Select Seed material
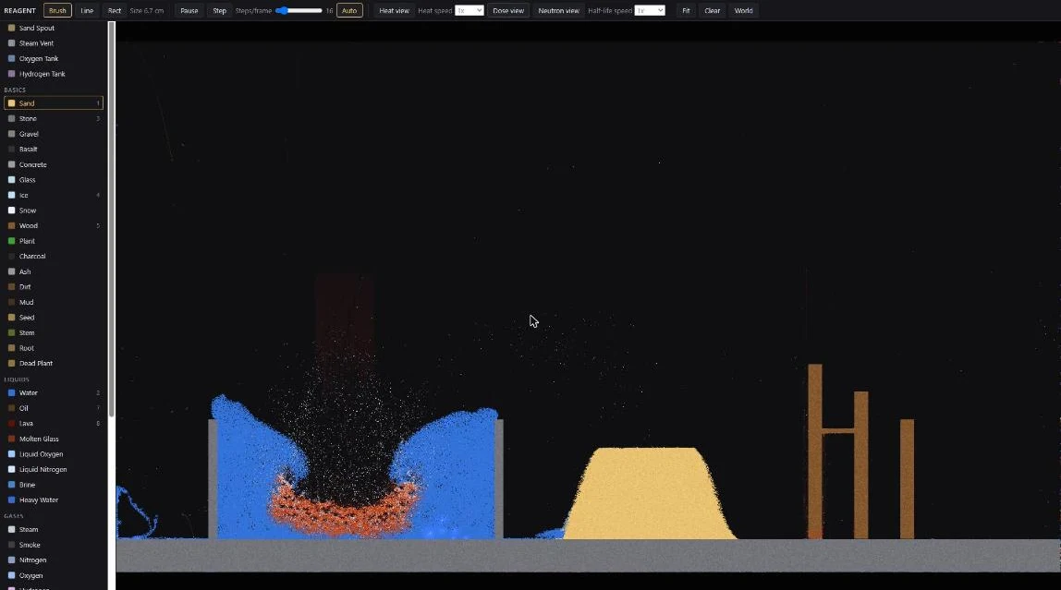The height and width of the screenshot is (590, 1061). (54, 318)
